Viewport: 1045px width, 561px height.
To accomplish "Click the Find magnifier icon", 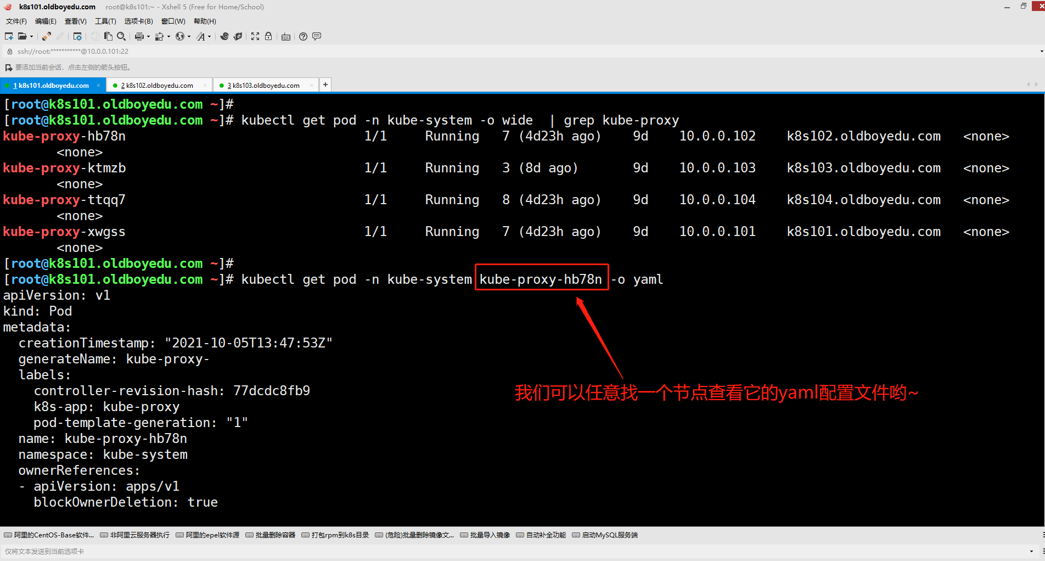I will point(121,36).
